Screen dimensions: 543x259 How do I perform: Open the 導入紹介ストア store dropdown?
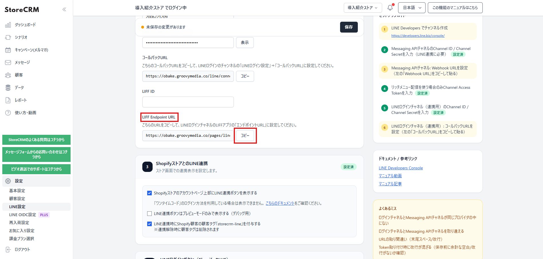pos(362,8)
